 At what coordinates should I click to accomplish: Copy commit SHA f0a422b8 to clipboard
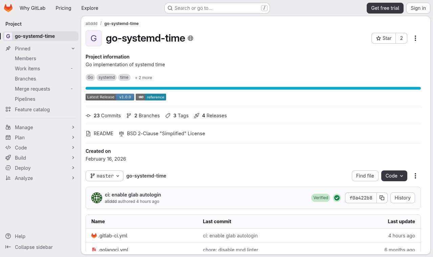pos(382,198)
